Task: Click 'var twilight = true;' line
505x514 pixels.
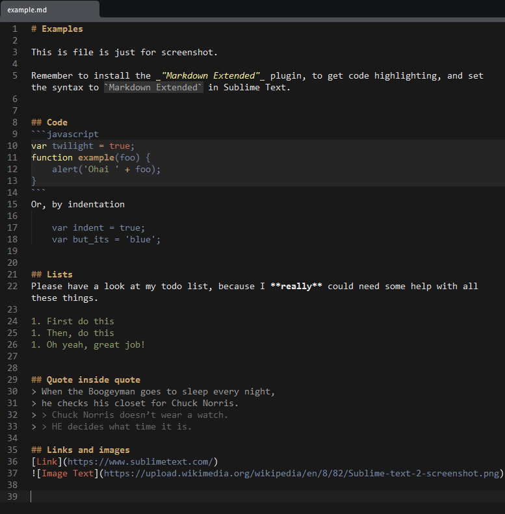Action: click(83, 146)
